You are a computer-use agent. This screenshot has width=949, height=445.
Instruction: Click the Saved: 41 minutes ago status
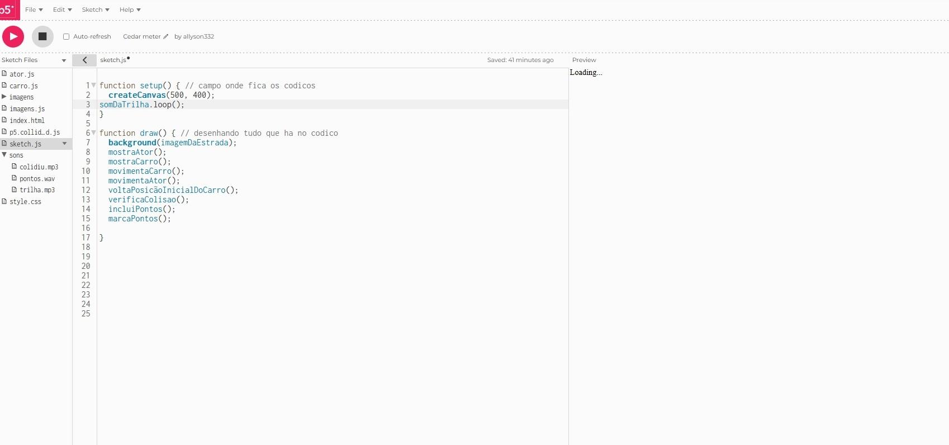pyautogui.click(x=520, y=60)
